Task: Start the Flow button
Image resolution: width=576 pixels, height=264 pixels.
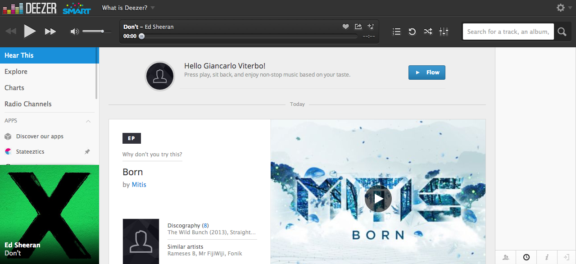Action: tap(426, 73)
